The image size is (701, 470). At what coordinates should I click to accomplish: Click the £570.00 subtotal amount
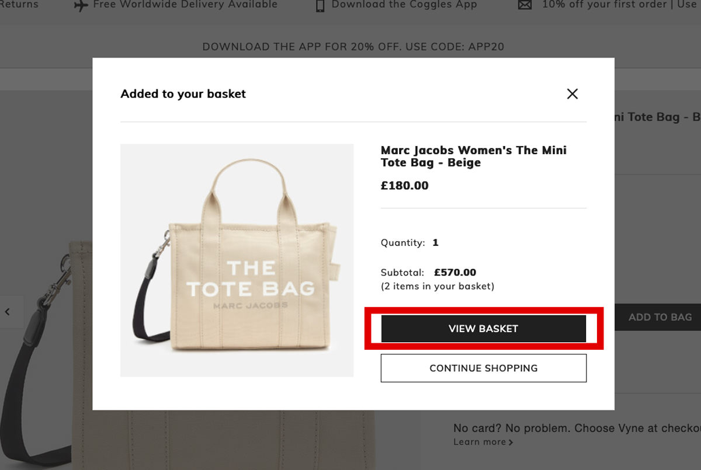click(x=455, y=272)
